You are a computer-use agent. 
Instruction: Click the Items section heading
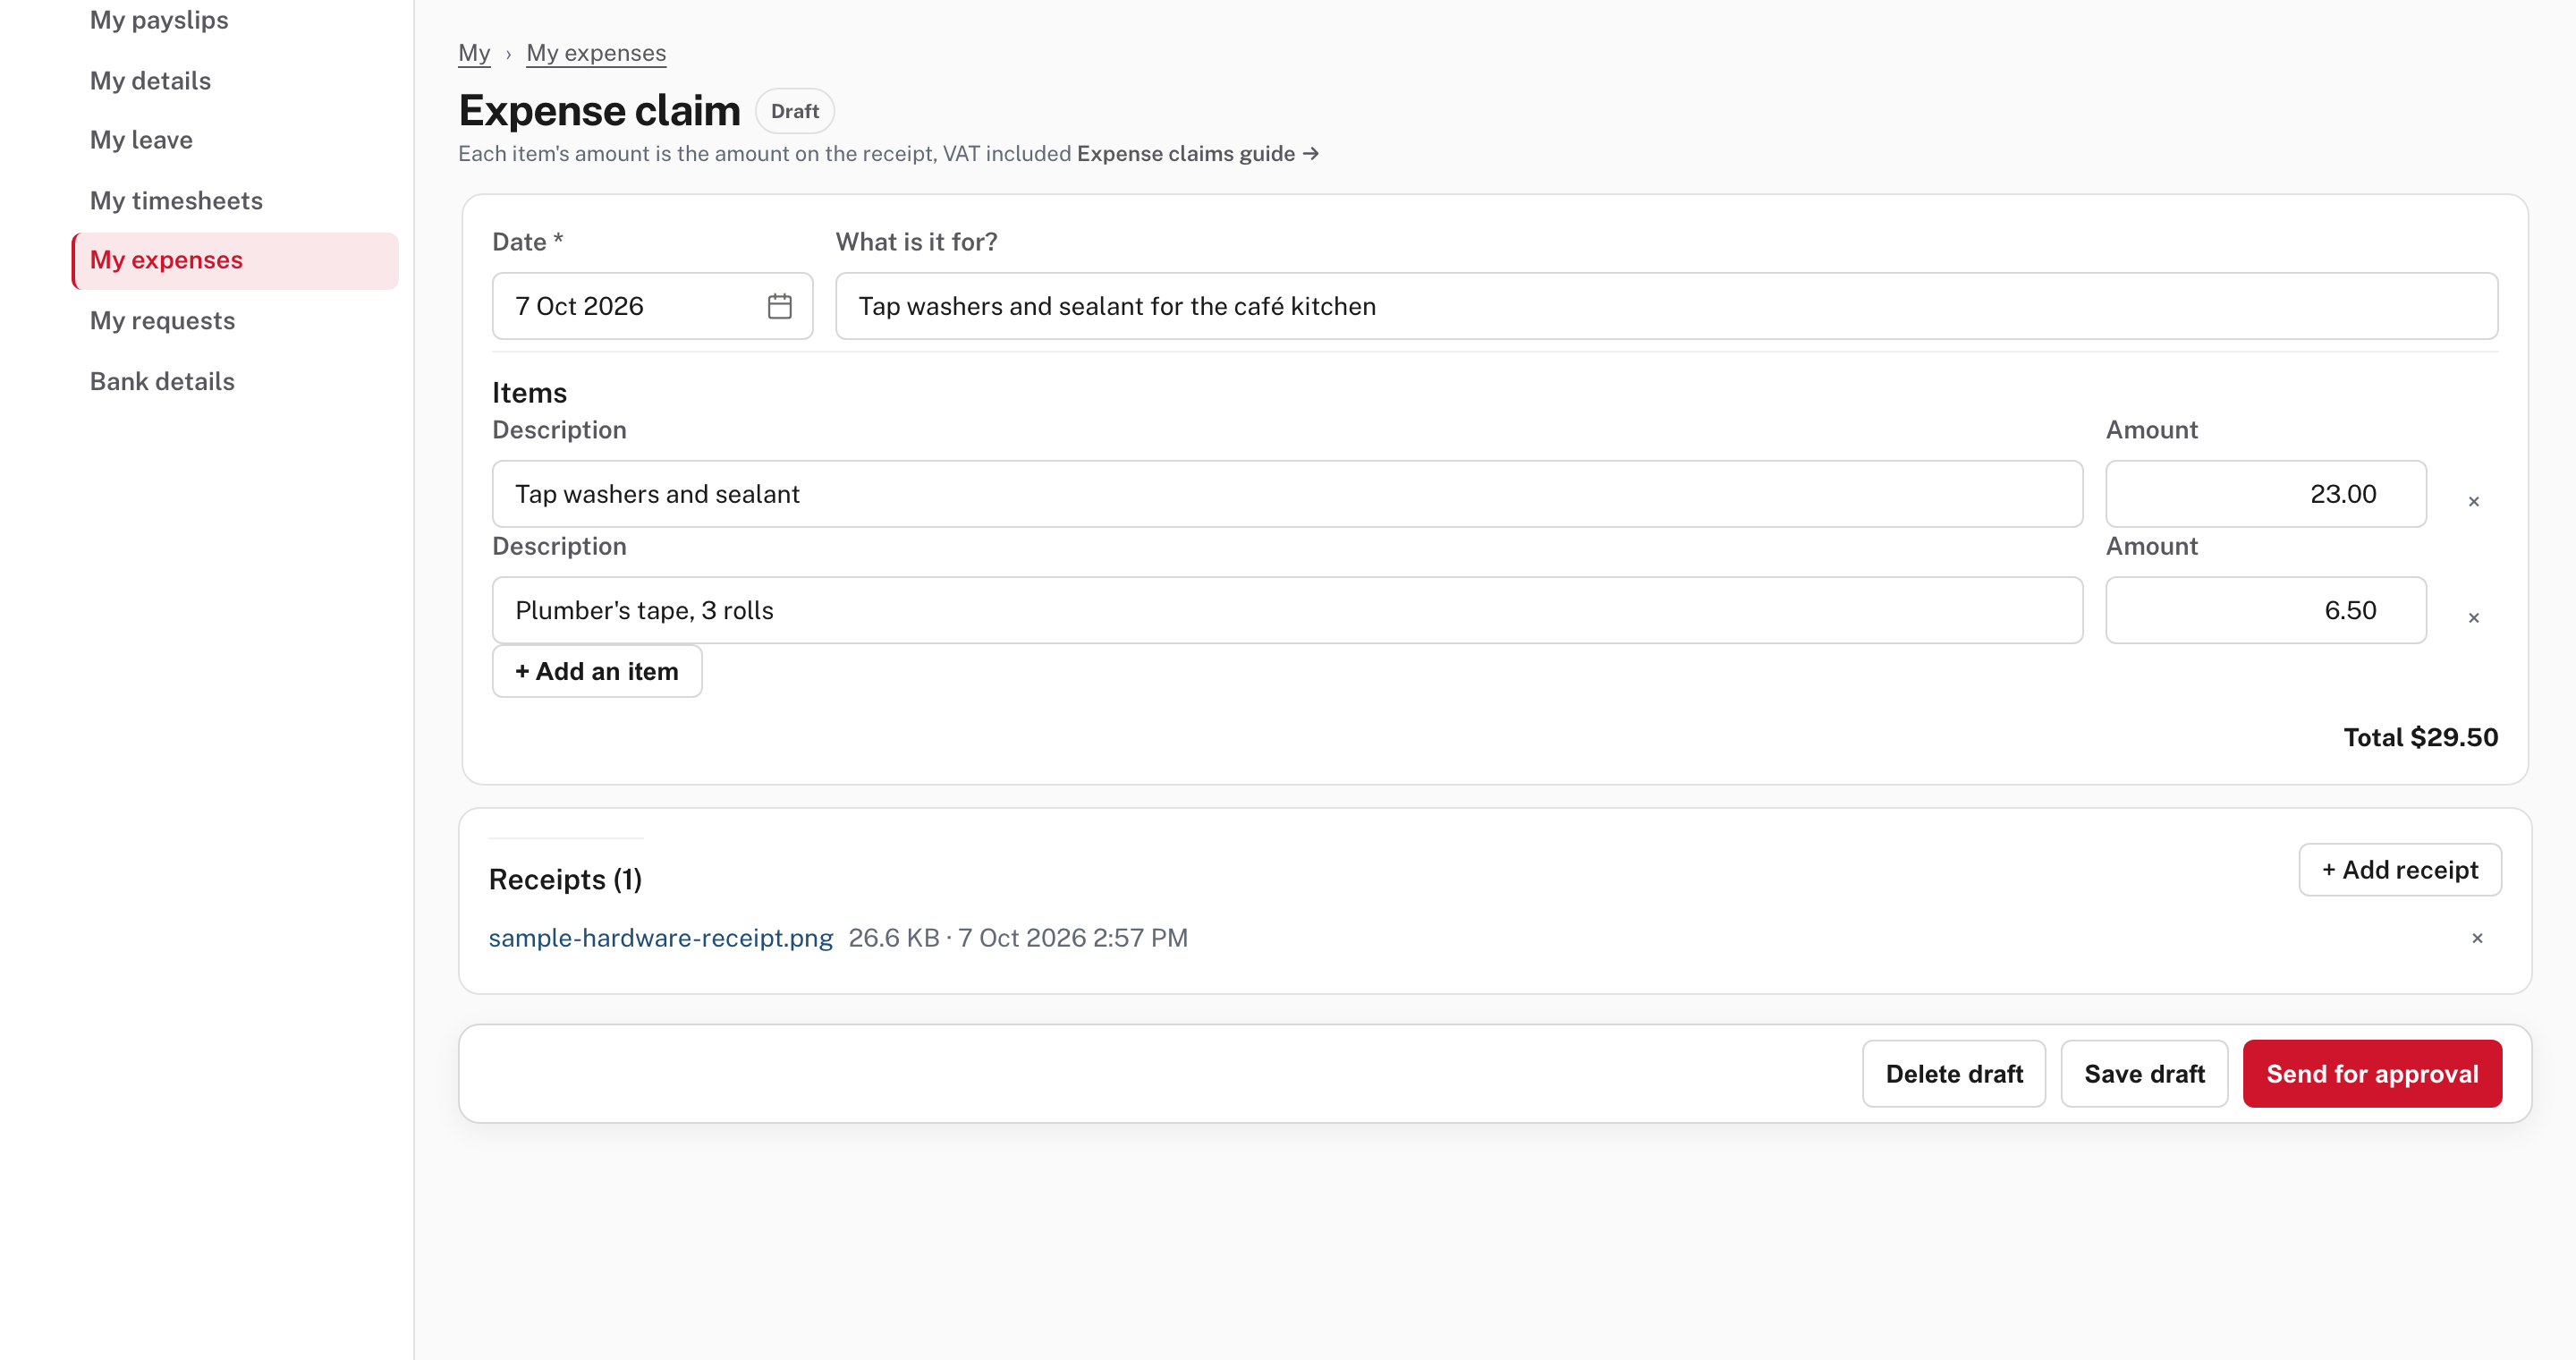529,393
